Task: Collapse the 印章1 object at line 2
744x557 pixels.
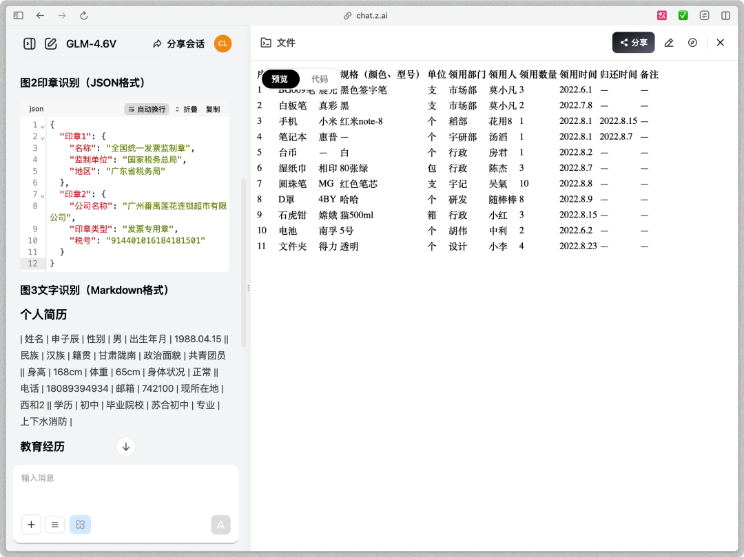Action: [x=43, y=137]
